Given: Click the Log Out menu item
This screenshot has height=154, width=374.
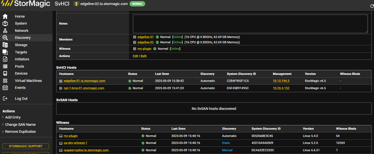Looking at the screenshot, I should [21, 98].
